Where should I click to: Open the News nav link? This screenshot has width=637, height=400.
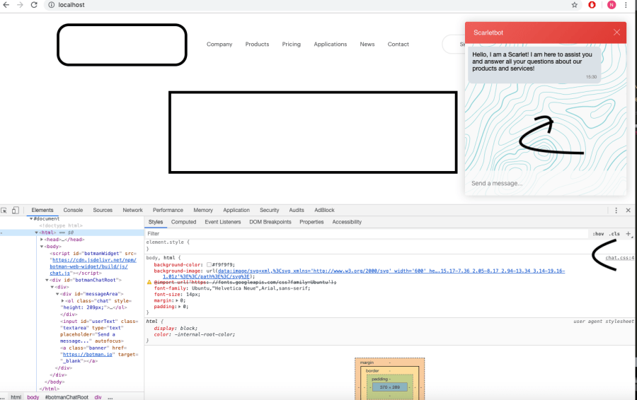[367, 45]
